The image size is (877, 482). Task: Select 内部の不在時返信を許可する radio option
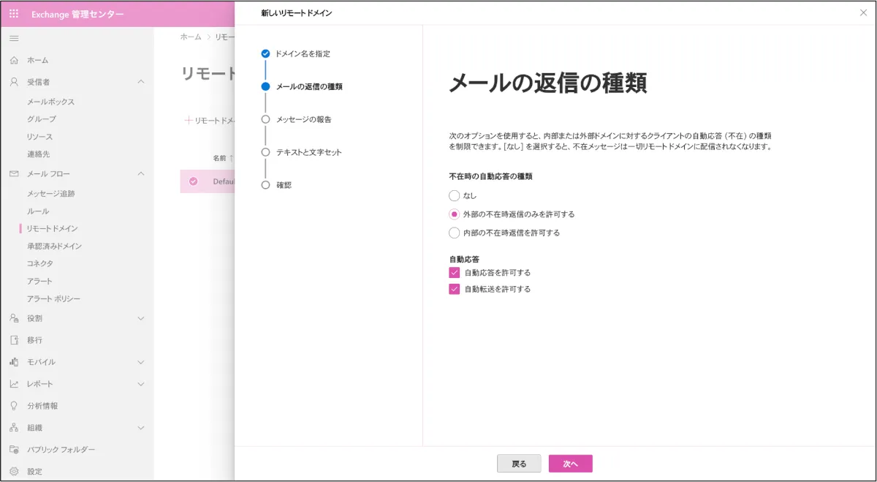[454, 233]
